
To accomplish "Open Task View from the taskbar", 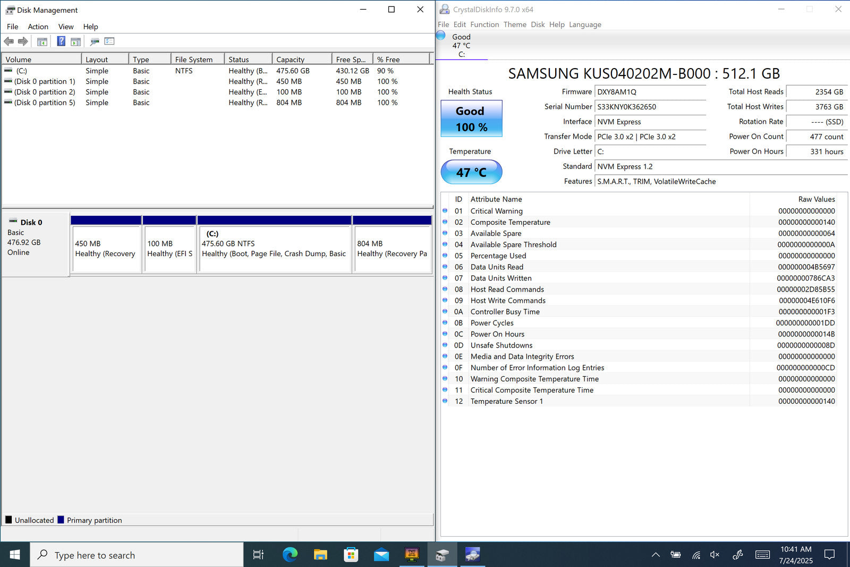I will coord(258,555).
